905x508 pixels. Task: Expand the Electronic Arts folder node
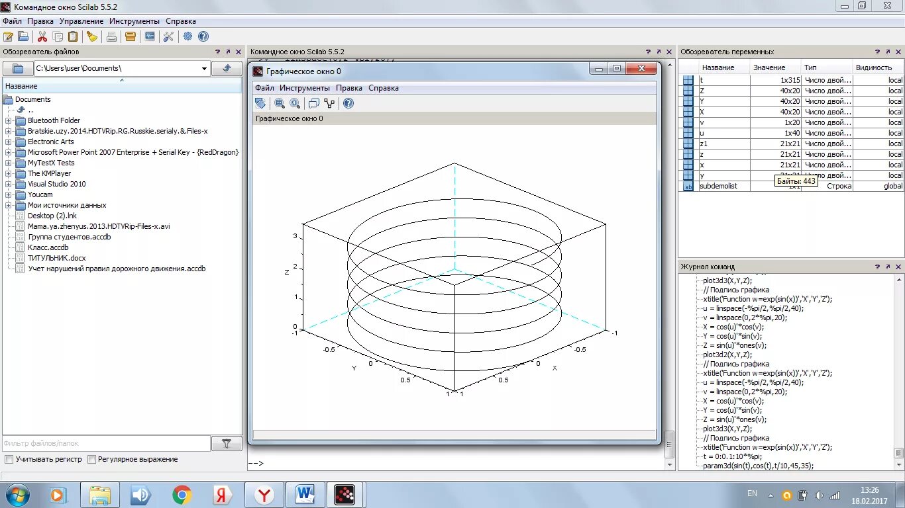(9, 142)
